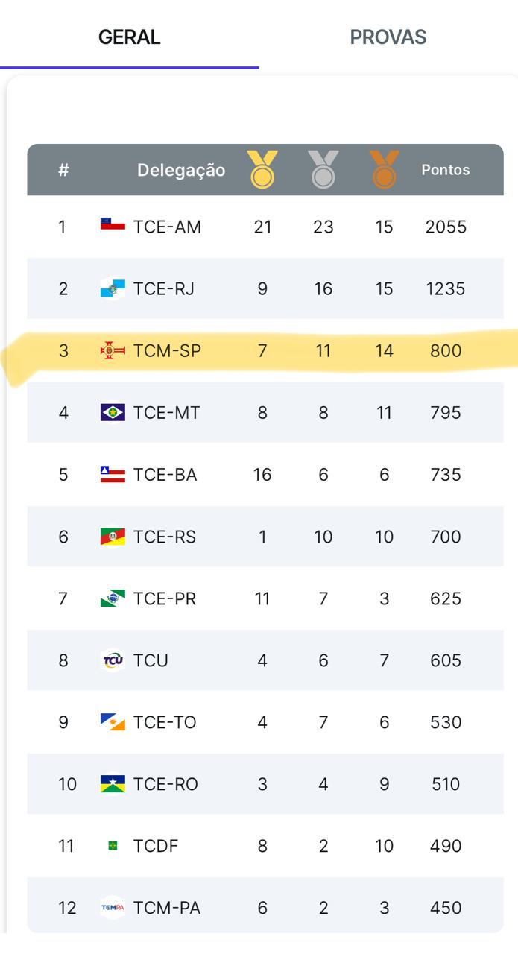
Task: Click TCE-AM's 2055 points value
Action: 446,227
